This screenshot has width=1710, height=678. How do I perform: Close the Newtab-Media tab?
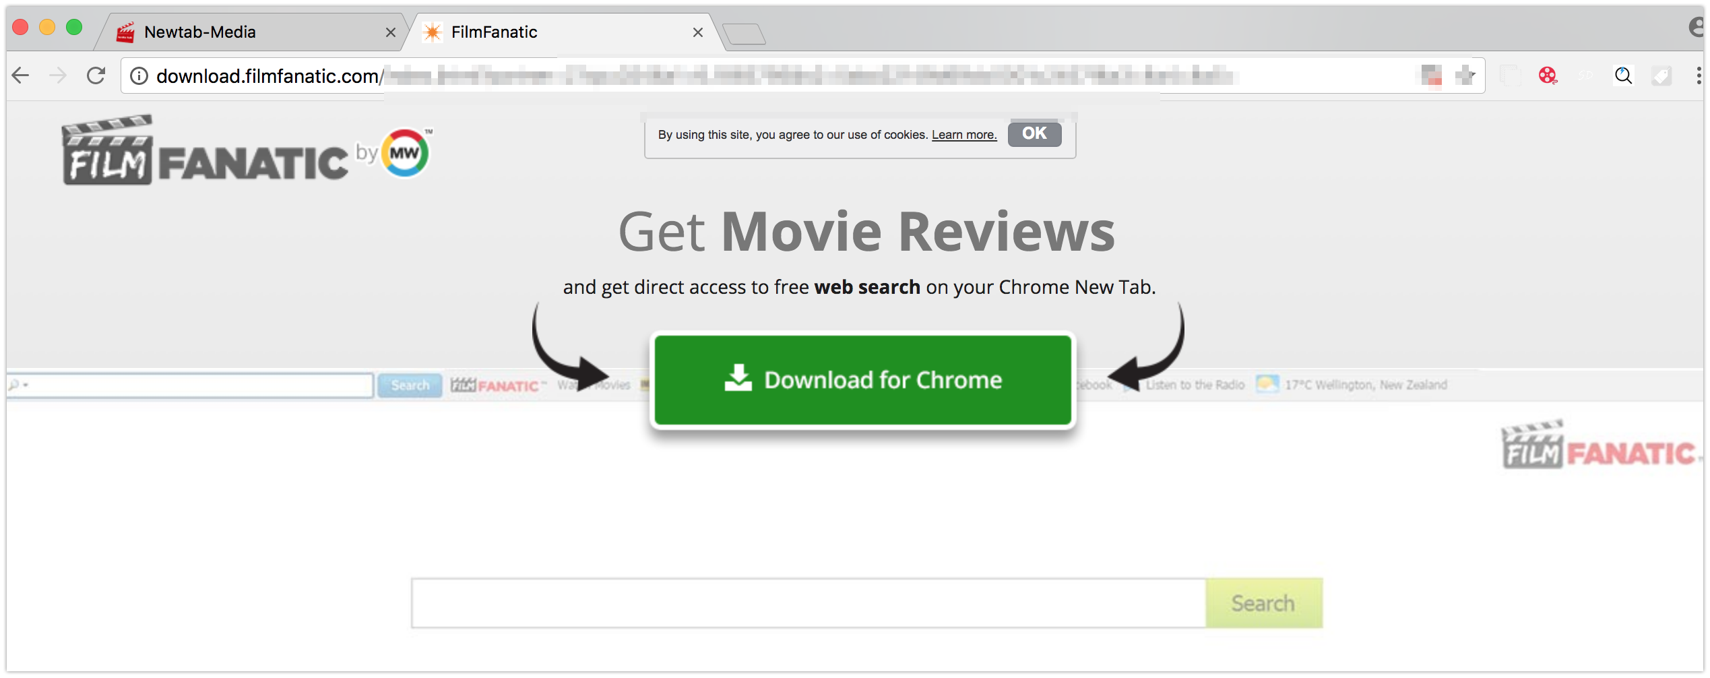click(390, 32)
